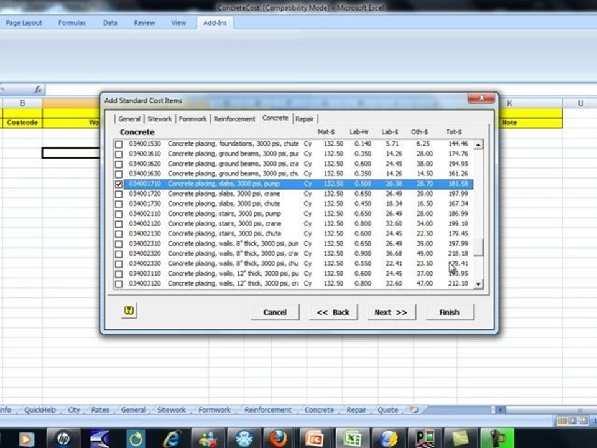Image resolution: width=597 pixels, height=448 pixels.
Task: Open the Page Layout ribbon tab
Action: click(24, 23)
